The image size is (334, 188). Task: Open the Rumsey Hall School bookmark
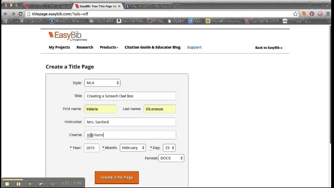262,21
